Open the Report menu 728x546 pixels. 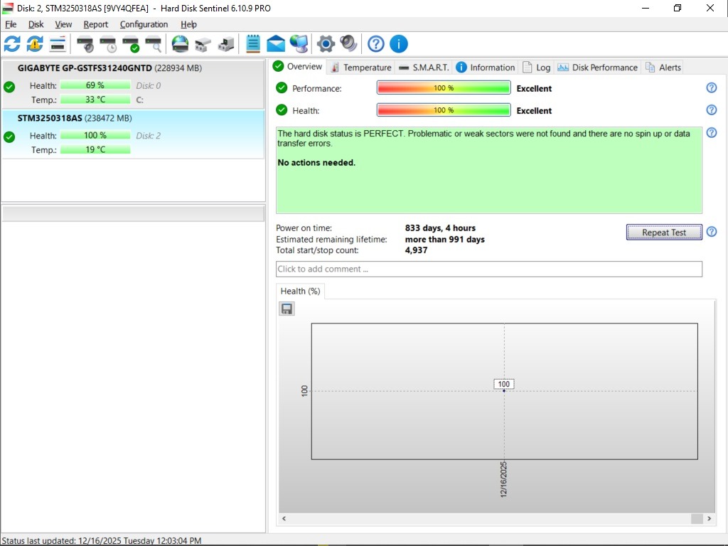pos(96,24)
